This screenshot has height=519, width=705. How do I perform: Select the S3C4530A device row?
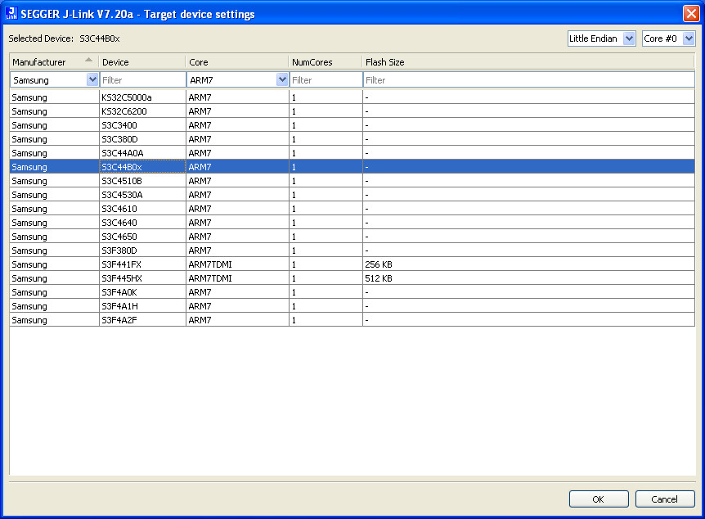tap(352, 195)
